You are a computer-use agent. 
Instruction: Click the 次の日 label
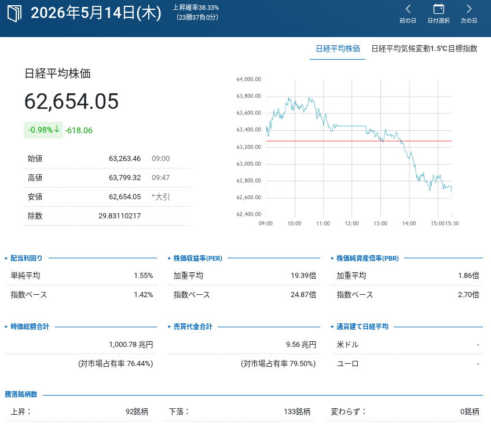click(469, 21)
